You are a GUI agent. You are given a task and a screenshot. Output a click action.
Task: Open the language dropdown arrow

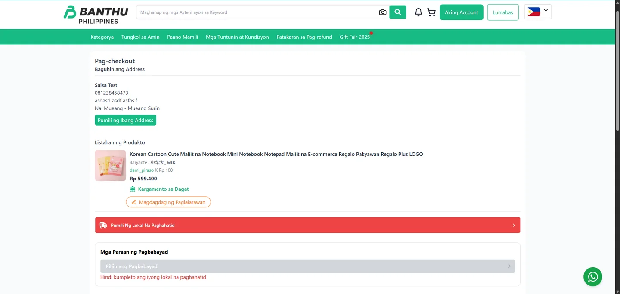(546, 11)
